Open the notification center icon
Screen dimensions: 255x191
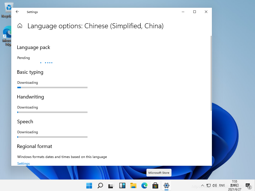pyautogui.click(x=248, y=186)
